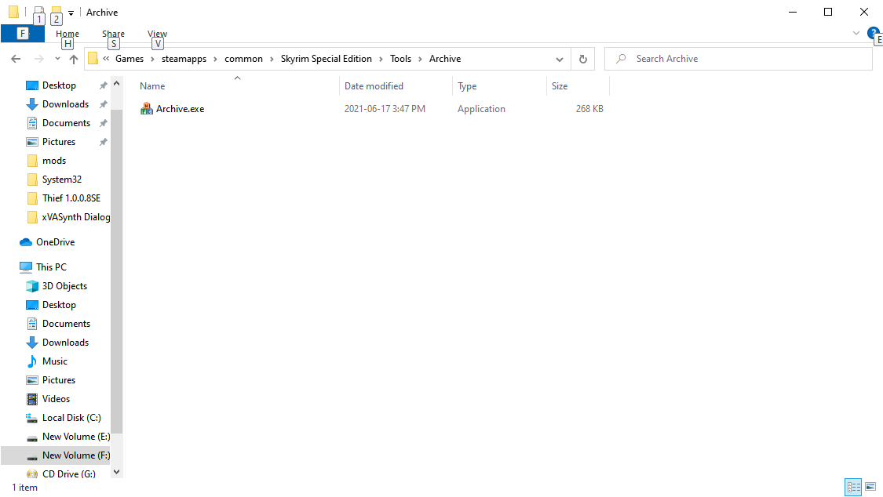The image size is (883, 497).
Task: Open the Share ribbon tab
Action: 113,34
